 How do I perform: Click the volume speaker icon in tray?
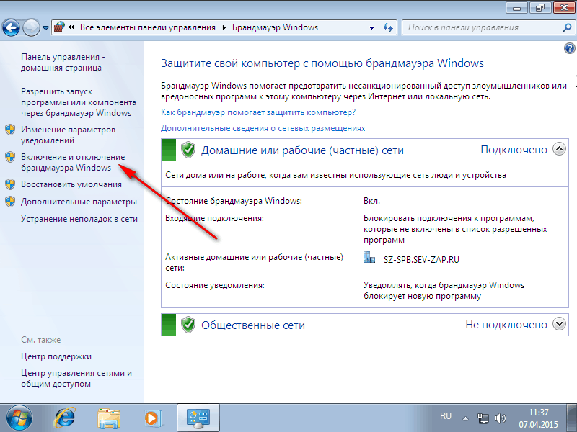(500, 418)
